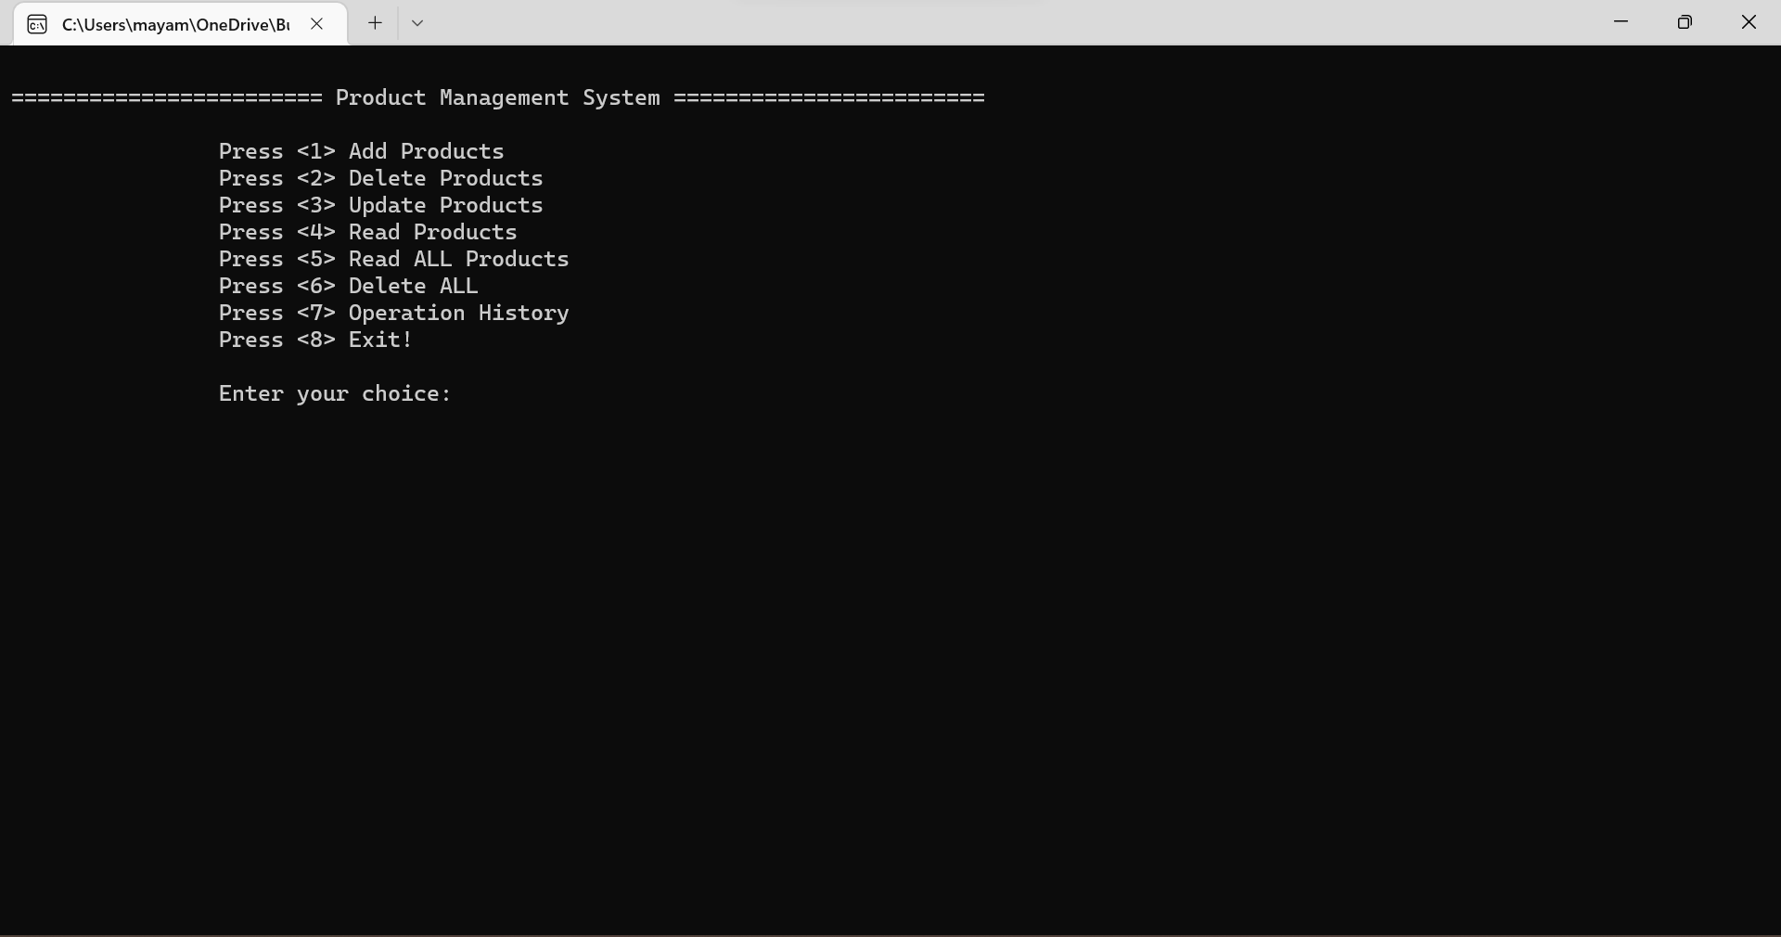1781x937 pixels.
Task: Click the 'Enter your choice:' prompt line
Action: (334, 394)
